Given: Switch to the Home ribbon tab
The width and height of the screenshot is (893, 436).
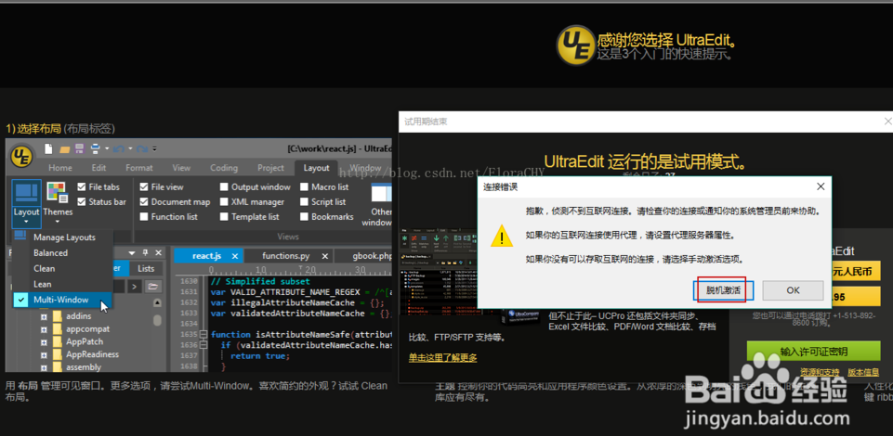Looking at the screenshot, I should coord(60,168).
